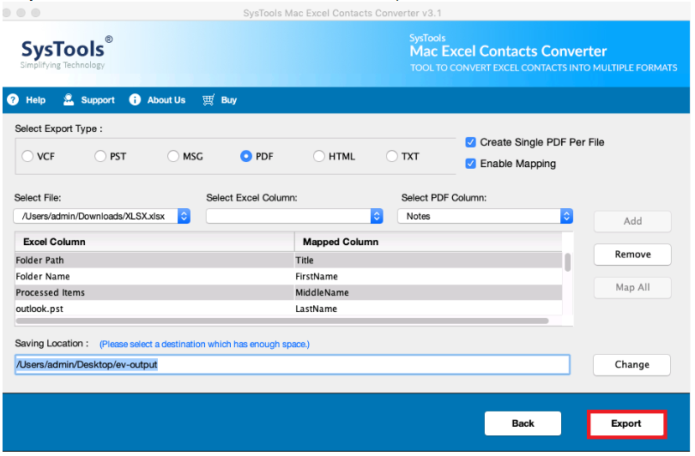This screenshot has height=456, width=695.
Task: Click the Mapped Column table header
Action: click(x=429, y=243)
